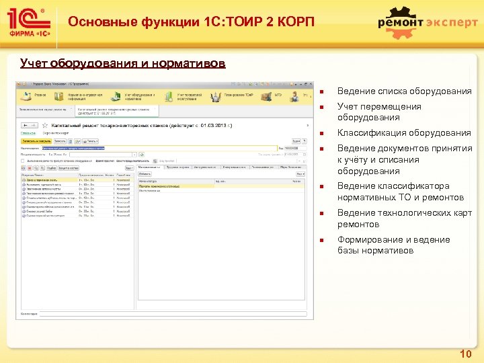Viewport: 484px width, 363px height.
Task: Open the Печать dropdown
Action: click(x=91, y=141)
